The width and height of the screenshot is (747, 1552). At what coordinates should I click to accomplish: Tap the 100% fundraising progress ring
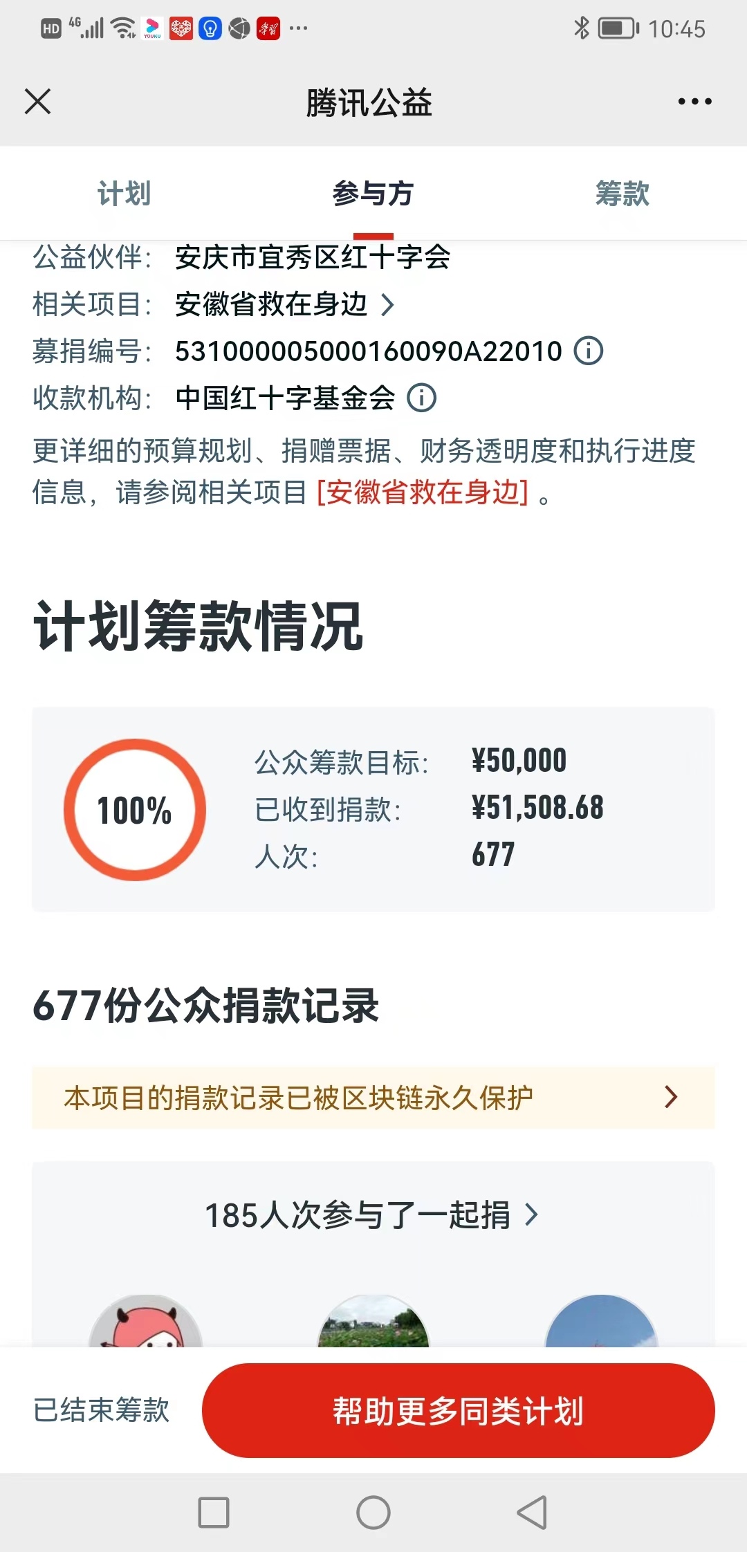tap(135, 810)
